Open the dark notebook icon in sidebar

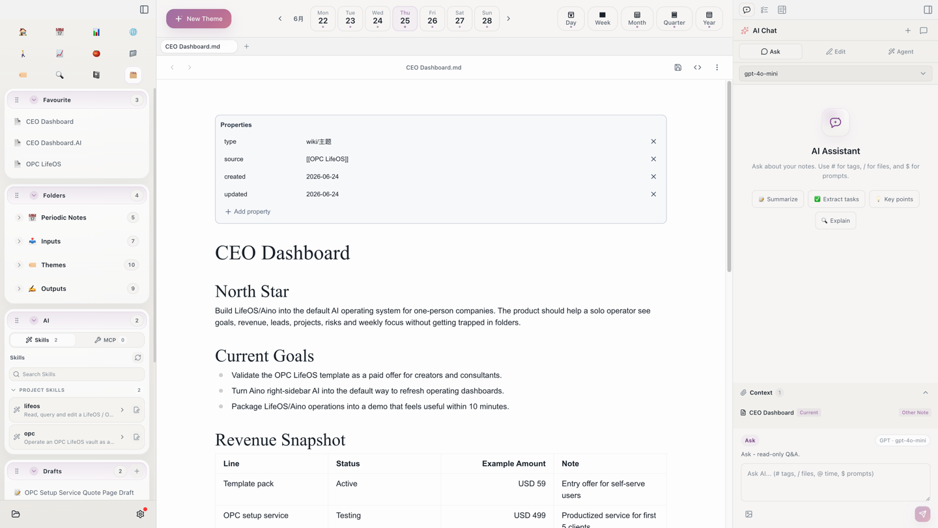tap(96, 75)
